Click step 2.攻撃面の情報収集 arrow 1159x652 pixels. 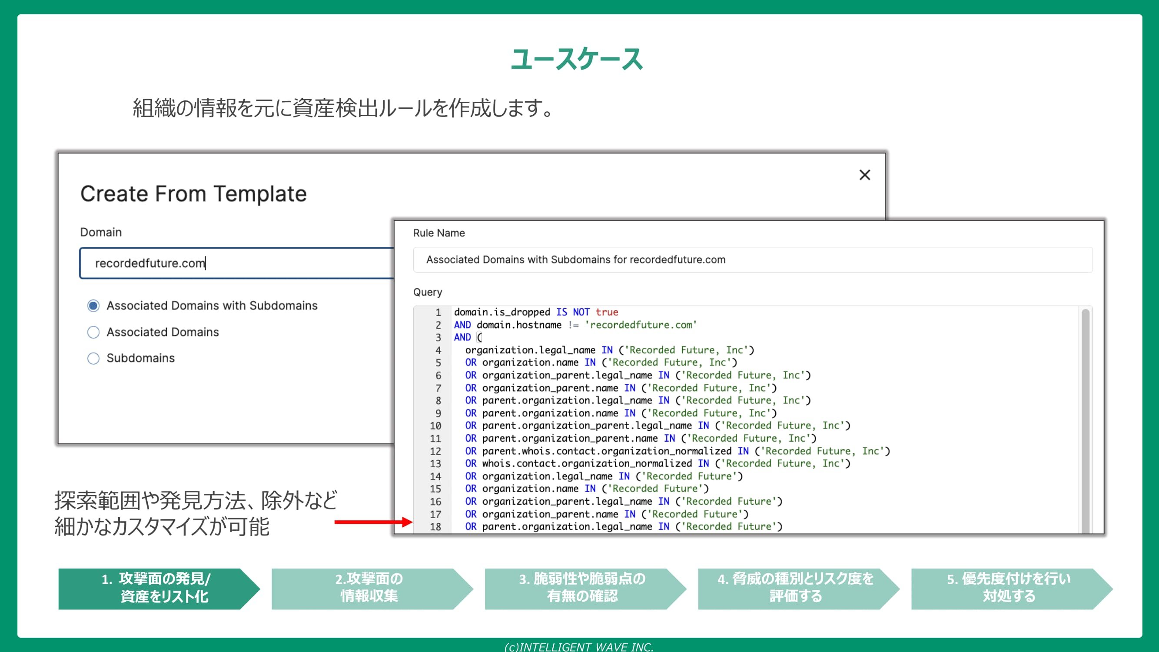tap(372, 589)
